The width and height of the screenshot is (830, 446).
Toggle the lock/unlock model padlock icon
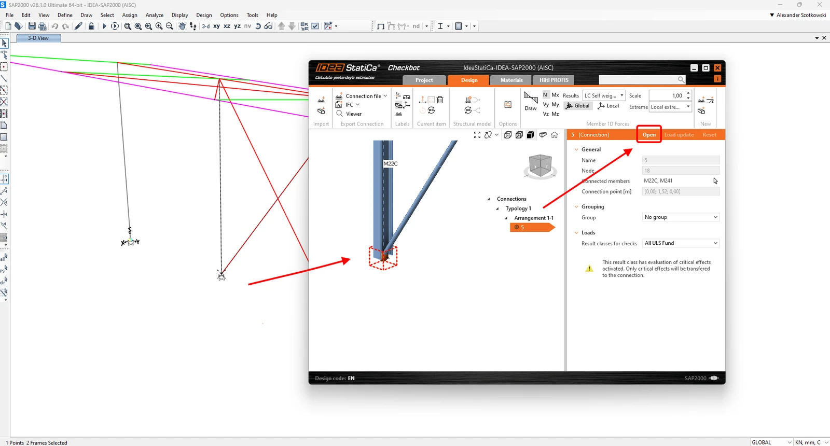[x=91, y=26]
